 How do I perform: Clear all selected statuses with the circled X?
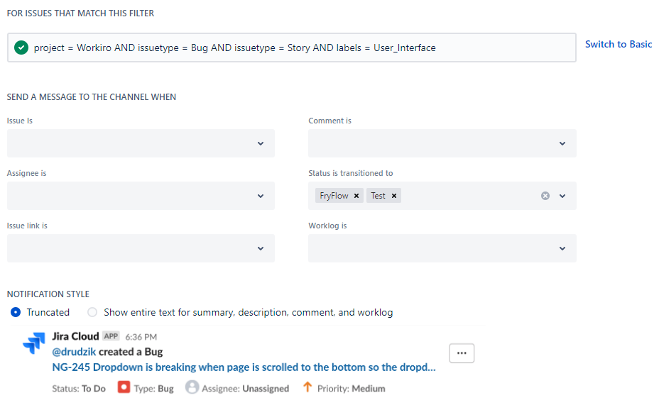tap(545, 196)
